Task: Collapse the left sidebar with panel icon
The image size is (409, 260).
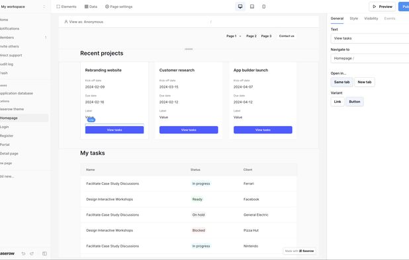Action: pyautogui.click(x=44, y=253)
